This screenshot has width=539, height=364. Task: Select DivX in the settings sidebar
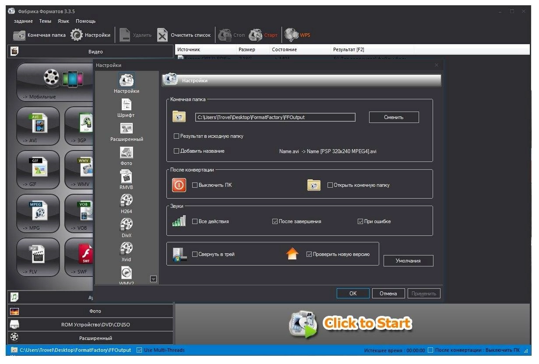pos(127,228)
